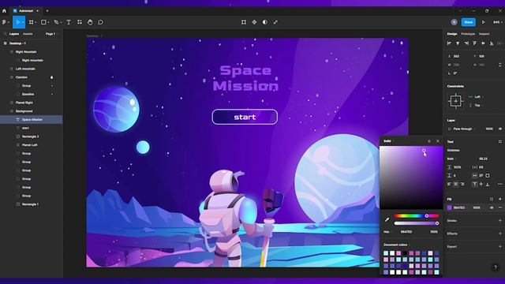Align left icon in Design panel
Viewport: 505px width, 284px height.
pyautogui.click(x=449, y=43)
